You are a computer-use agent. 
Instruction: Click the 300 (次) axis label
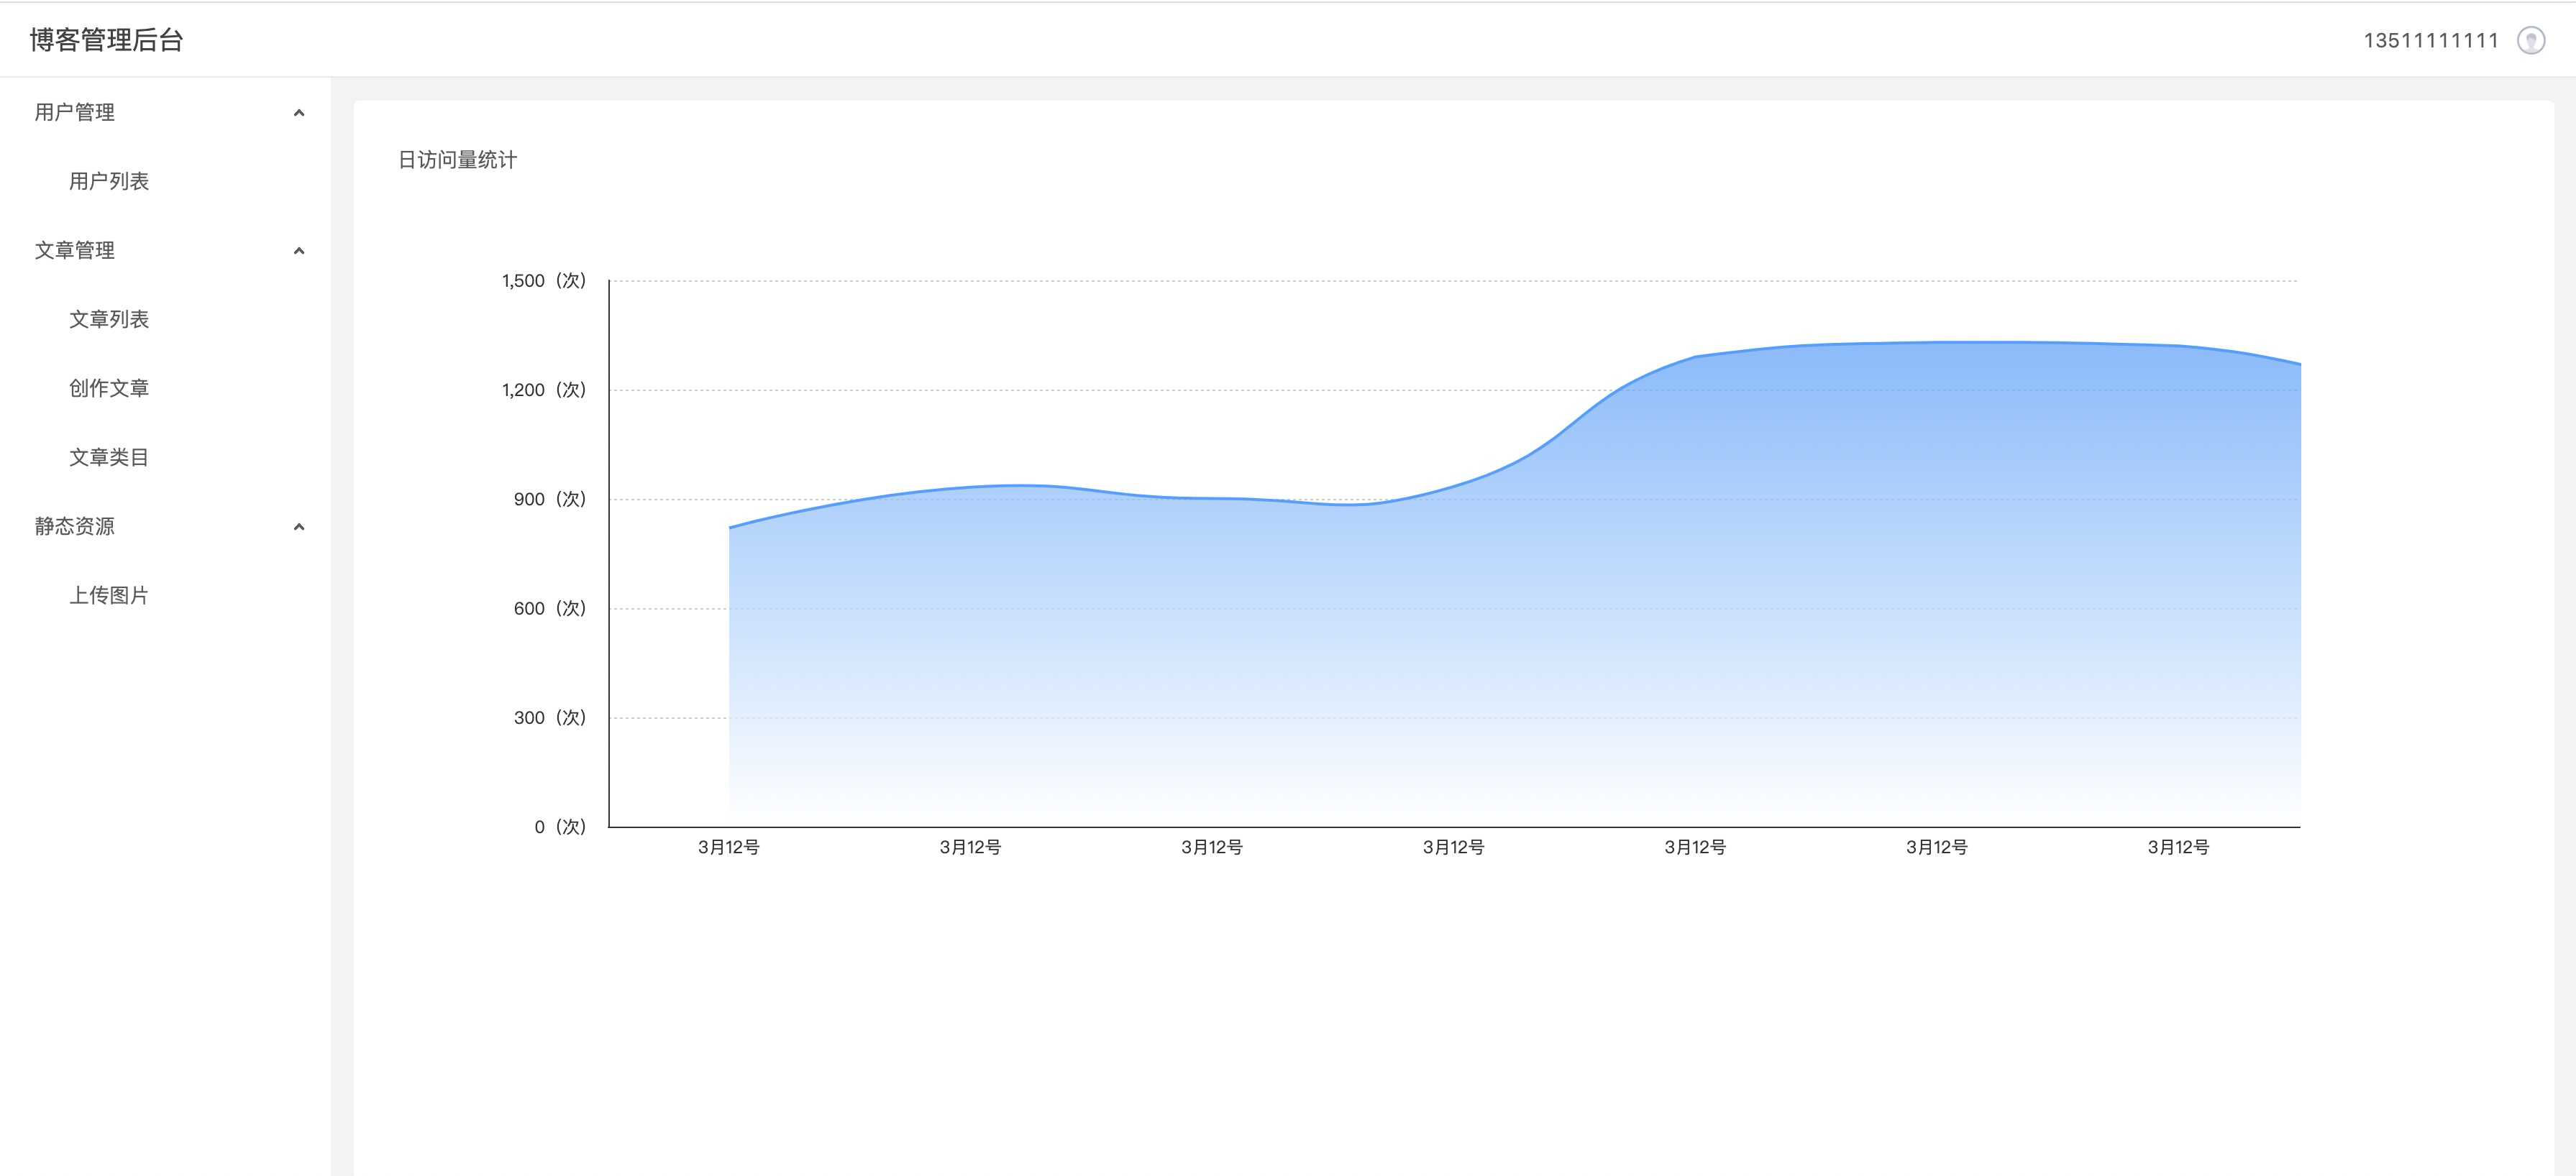coord(550,717)
